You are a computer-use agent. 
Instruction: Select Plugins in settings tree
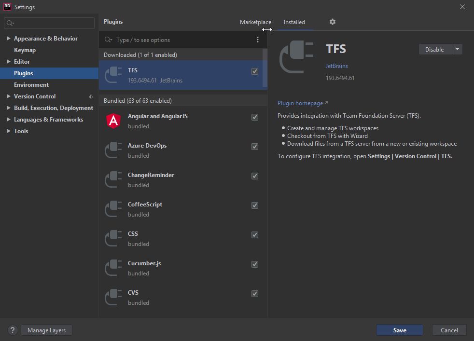[x=23, y=73]
